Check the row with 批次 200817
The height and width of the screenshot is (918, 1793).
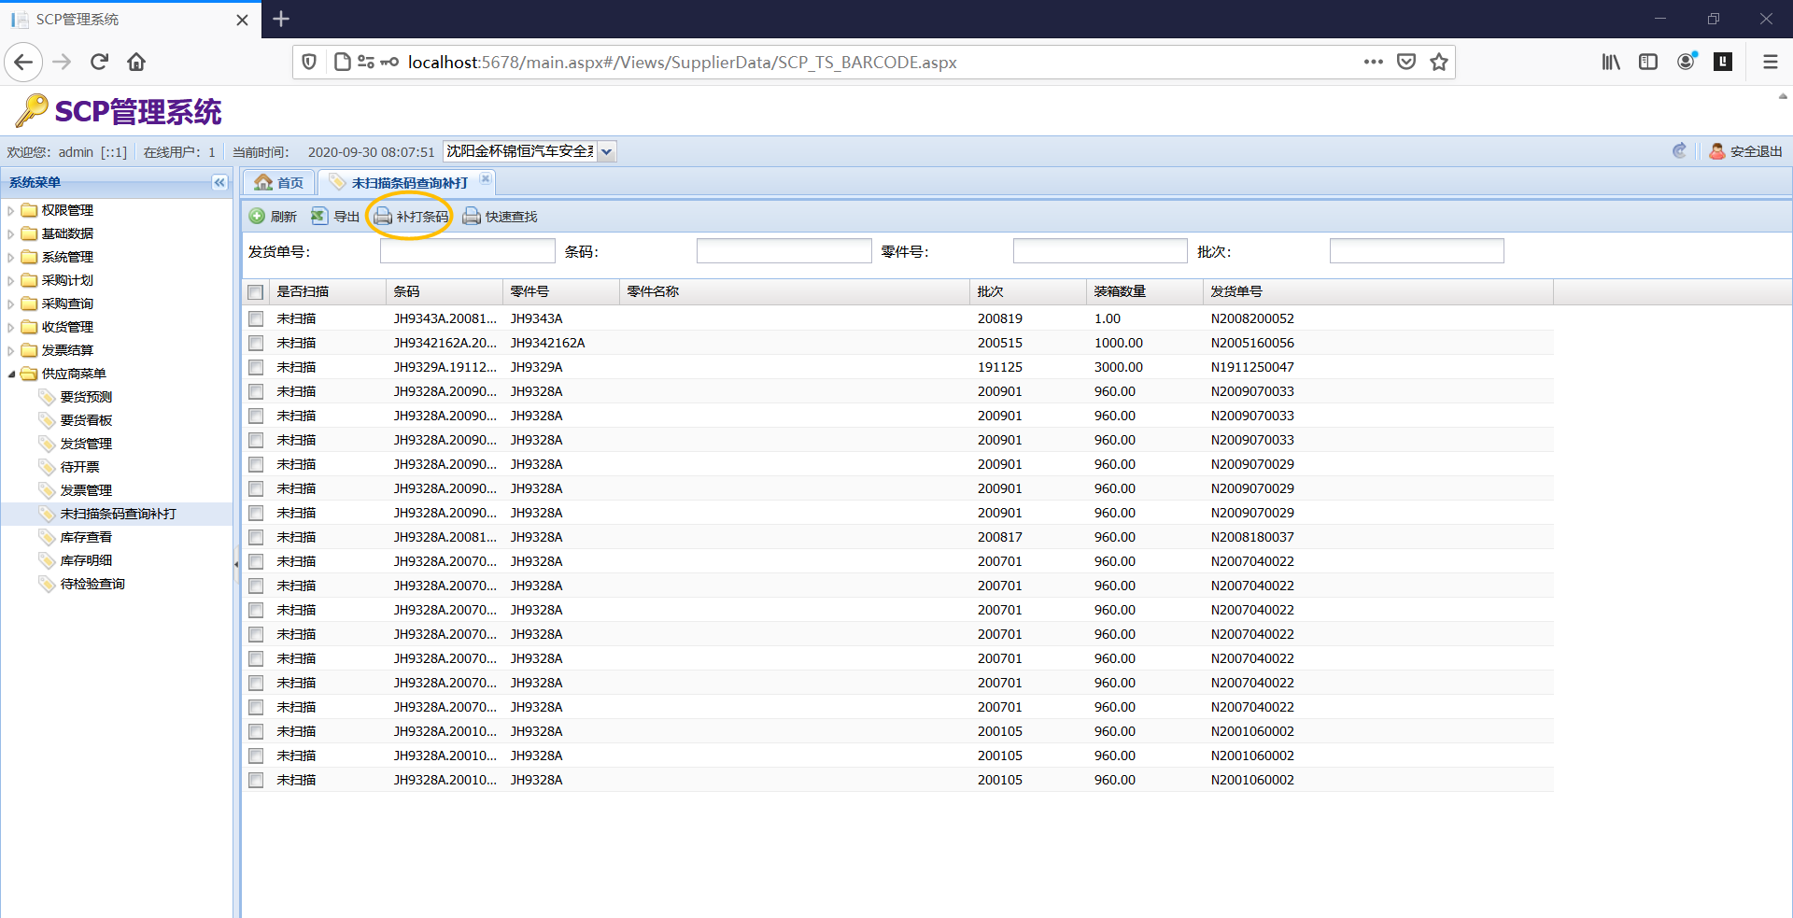(x=256, y=537)
